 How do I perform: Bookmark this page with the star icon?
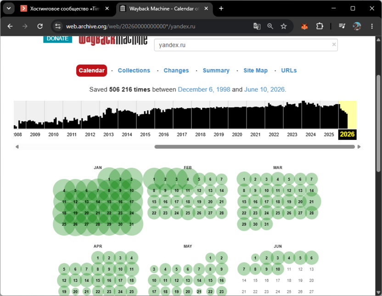pyautogui.click(x=284, y=26)
